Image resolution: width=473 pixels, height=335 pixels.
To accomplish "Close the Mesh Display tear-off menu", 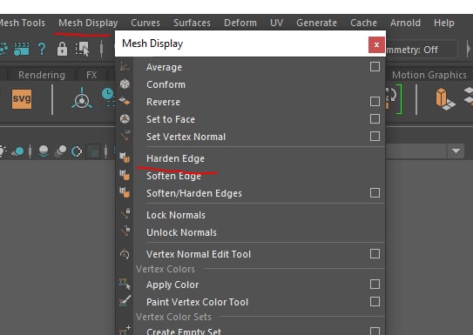I will coord(376,44).
